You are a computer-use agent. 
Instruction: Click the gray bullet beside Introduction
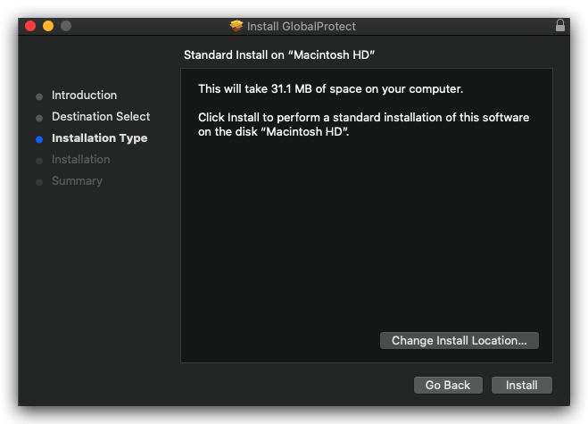point(39,96)
